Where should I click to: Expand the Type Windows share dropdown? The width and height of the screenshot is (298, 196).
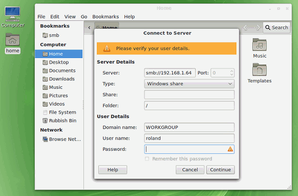pyautogui.click(x=189, y=84)
